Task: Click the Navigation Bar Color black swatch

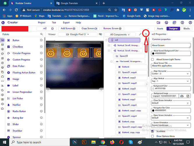Action: [x=153, y=110]
